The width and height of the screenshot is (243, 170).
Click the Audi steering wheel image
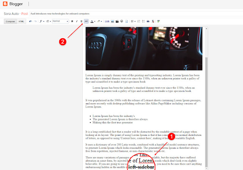pos(144,49)
